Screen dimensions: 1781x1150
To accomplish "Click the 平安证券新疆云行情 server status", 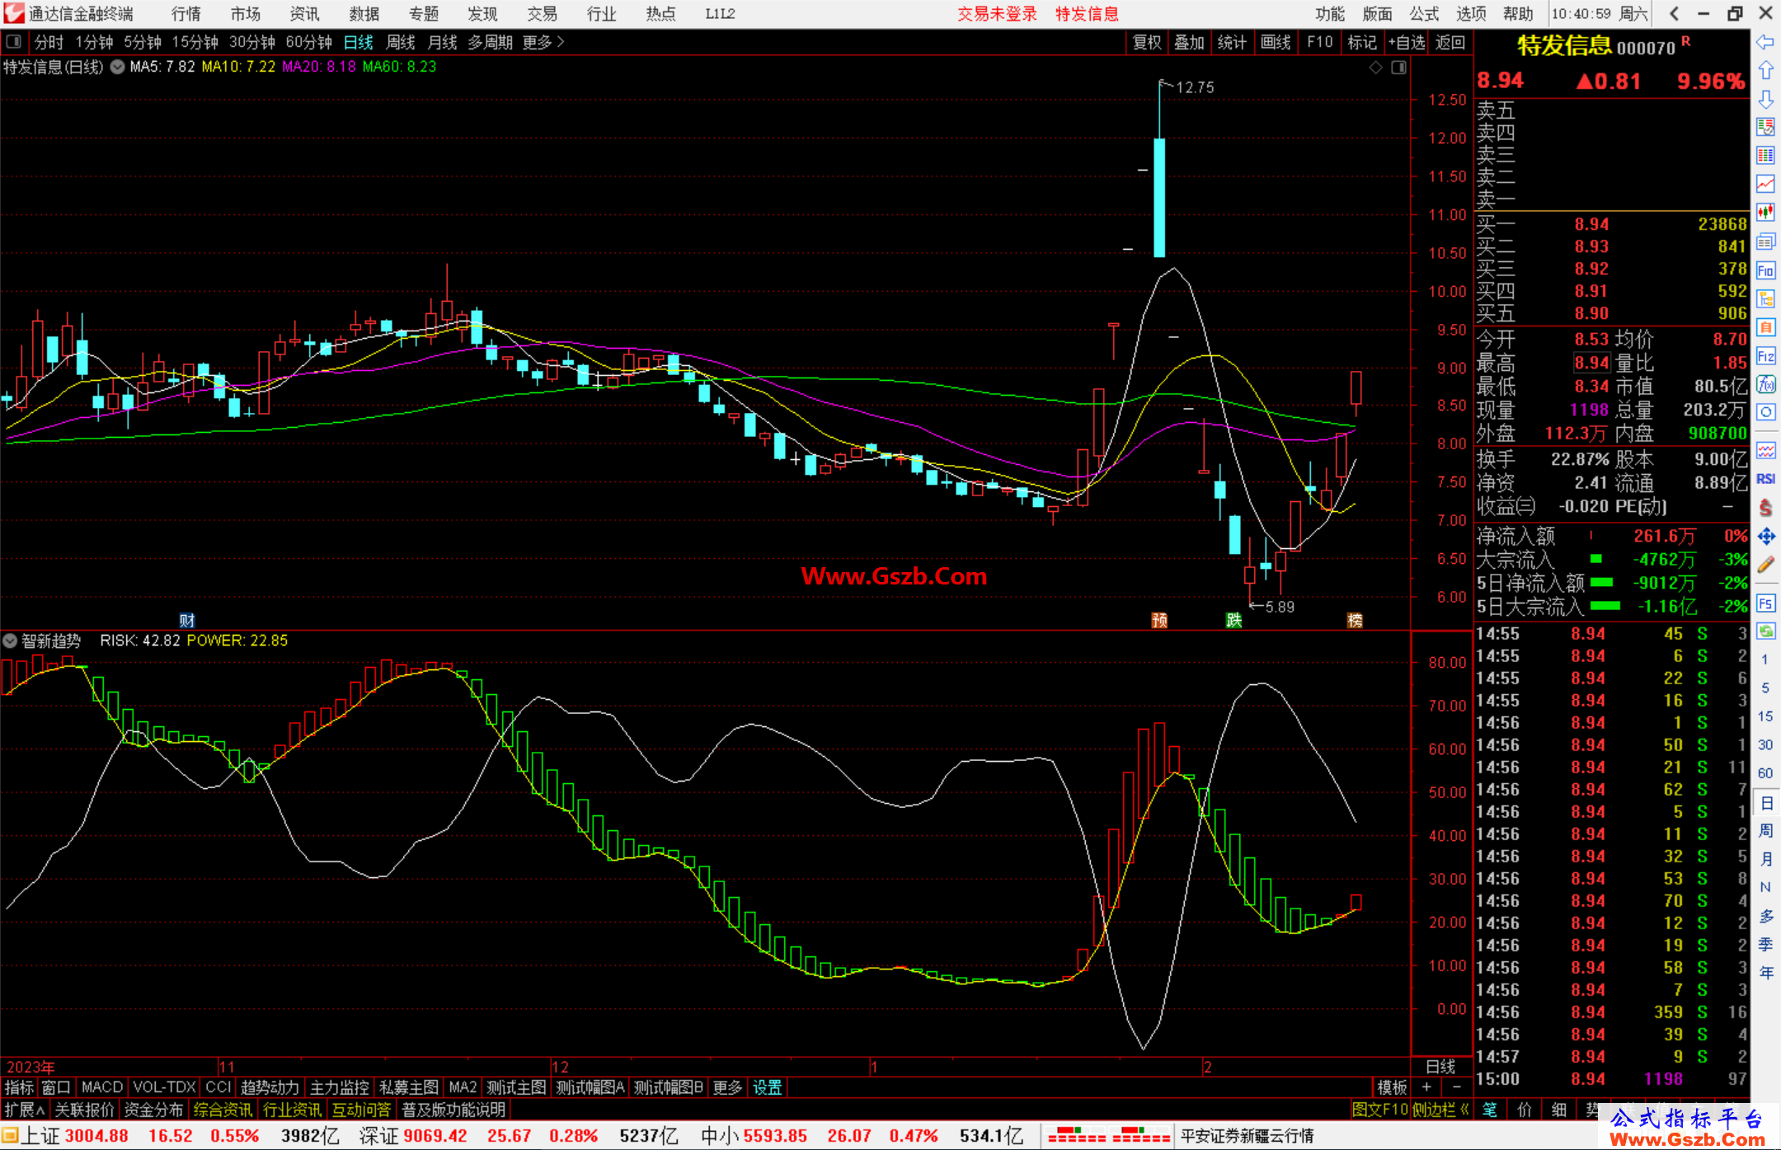I will tap(1247, 1135).
